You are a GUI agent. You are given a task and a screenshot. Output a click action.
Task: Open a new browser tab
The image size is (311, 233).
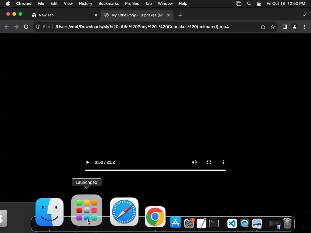pos(180,15)
